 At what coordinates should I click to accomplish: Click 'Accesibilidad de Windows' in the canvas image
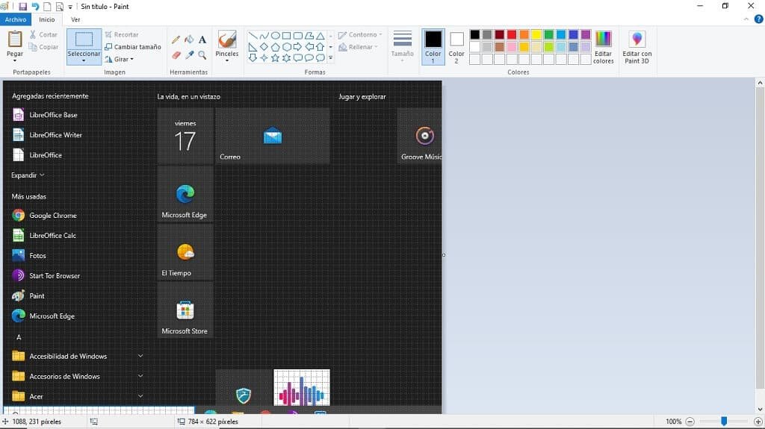[68, 356]
